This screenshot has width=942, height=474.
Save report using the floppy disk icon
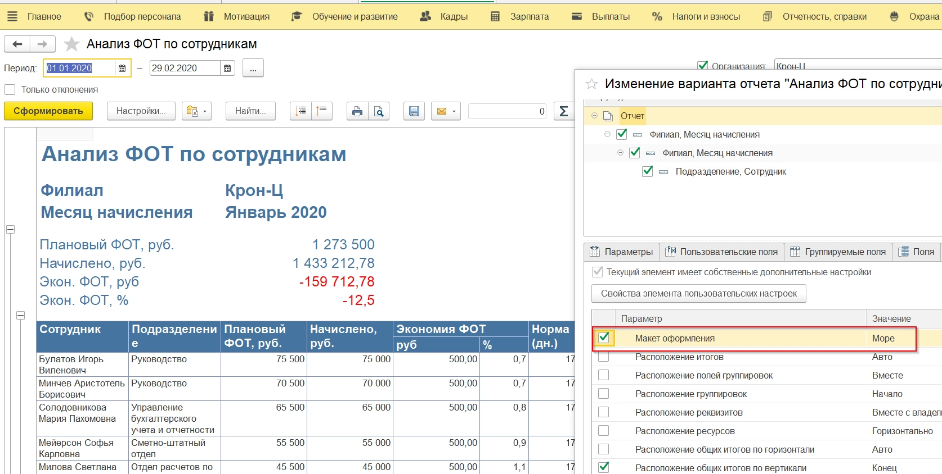[x=414, y=111]
